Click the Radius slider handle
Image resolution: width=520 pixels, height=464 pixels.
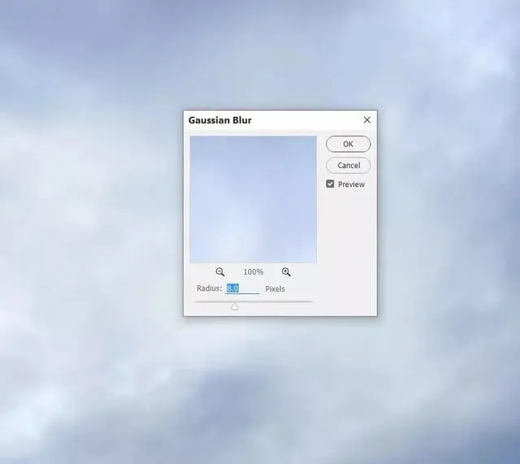coord(235,307)
